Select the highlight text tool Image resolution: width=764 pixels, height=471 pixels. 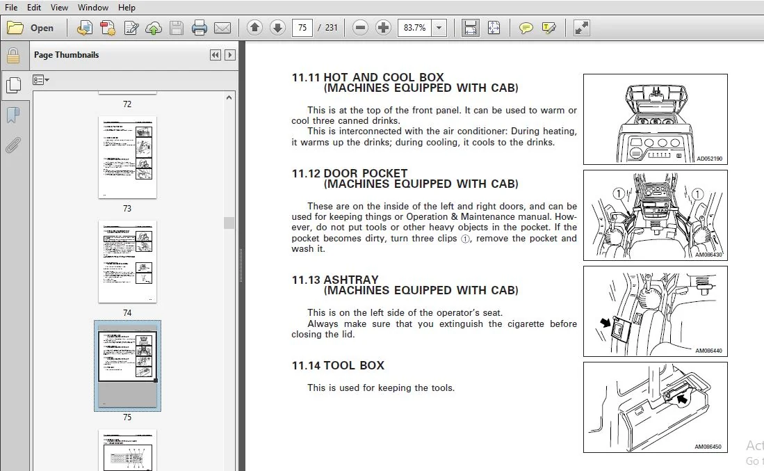[x=548, y=28]
